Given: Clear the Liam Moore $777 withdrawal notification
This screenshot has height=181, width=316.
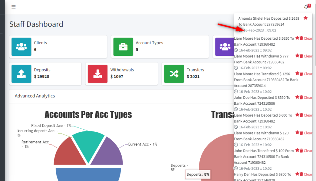Looking at the screenshot, I should tap(308, 56).
